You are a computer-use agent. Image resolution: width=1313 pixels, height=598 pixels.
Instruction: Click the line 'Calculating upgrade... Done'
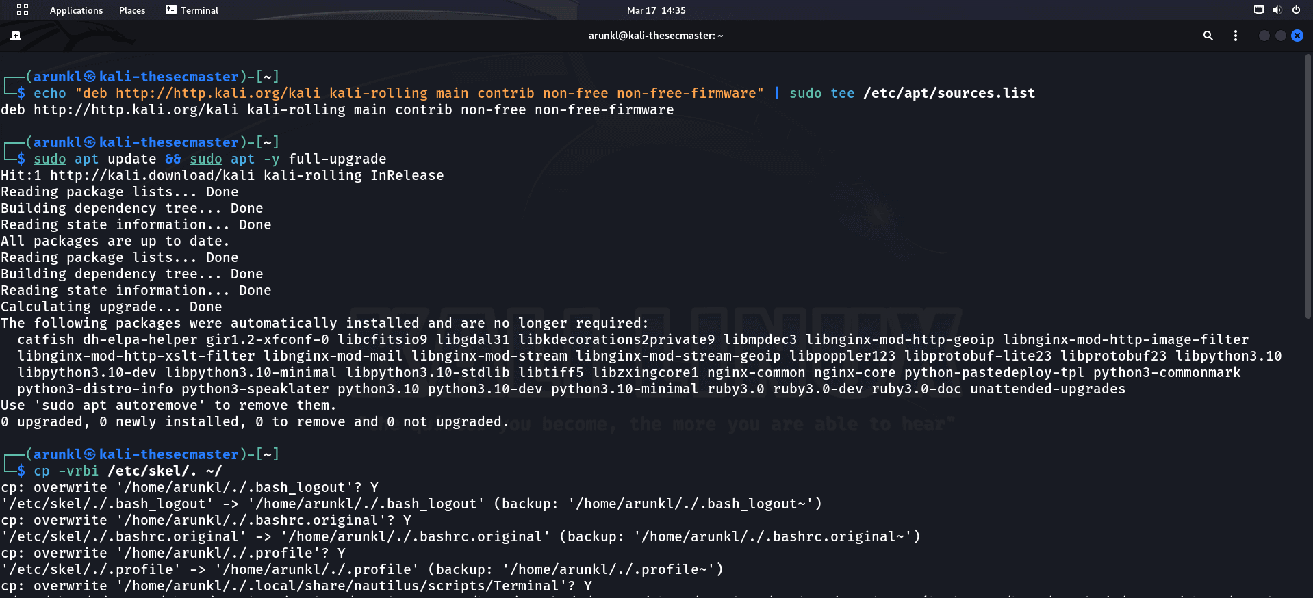[x=112, y=307]
